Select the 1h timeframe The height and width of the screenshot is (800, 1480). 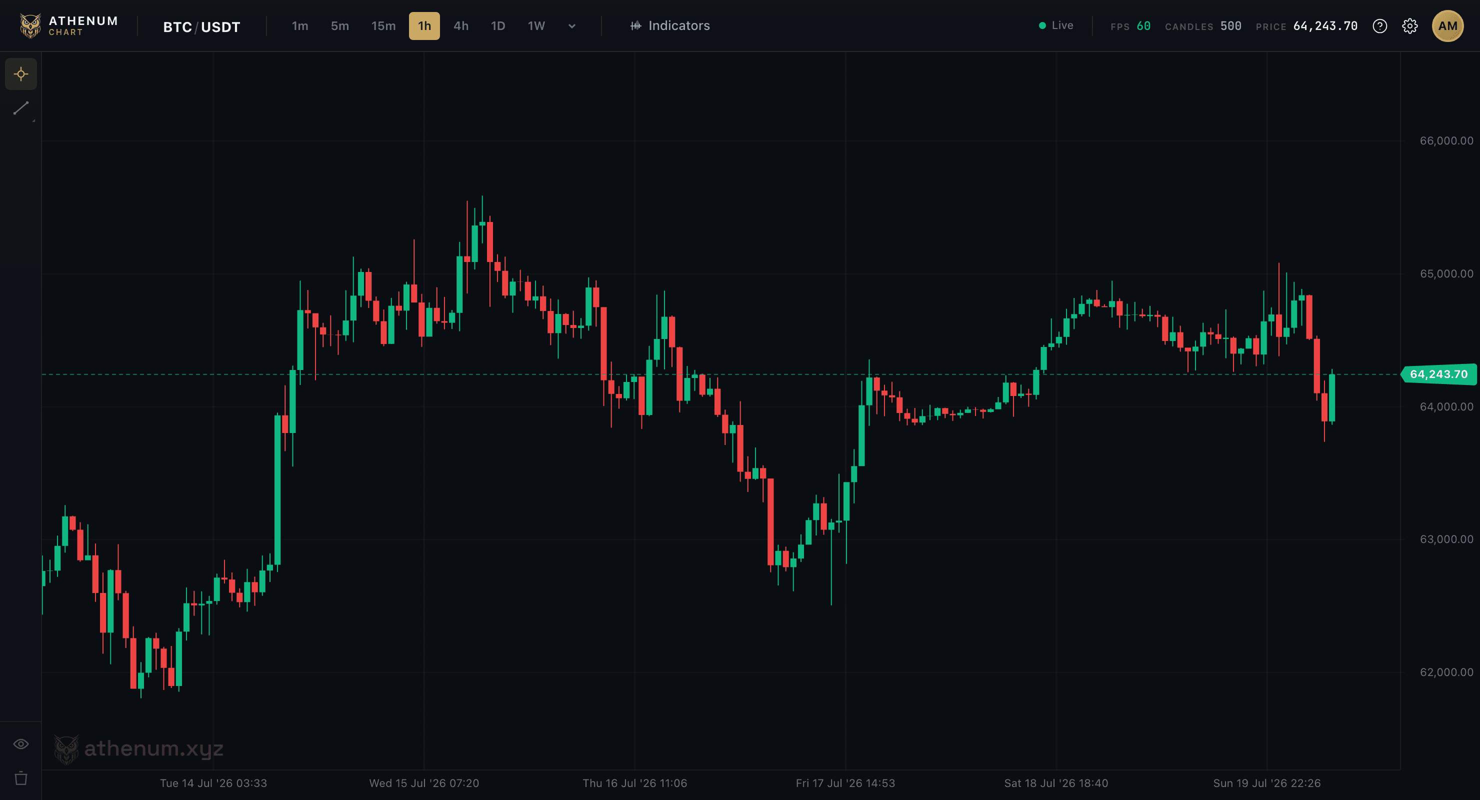coord(424,26)
